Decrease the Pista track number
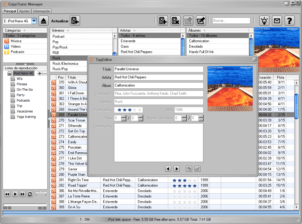Screen dimensions: 302x224 [x=124, y=119]
